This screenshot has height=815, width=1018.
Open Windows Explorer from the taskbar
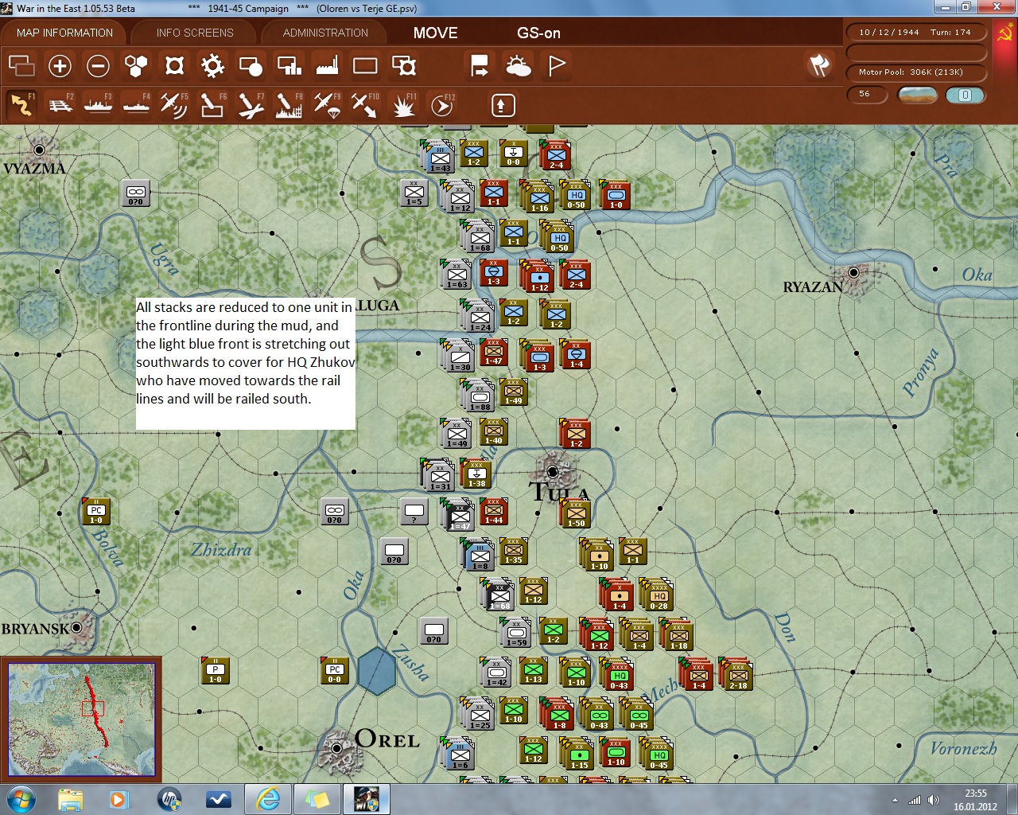point(70,799)
